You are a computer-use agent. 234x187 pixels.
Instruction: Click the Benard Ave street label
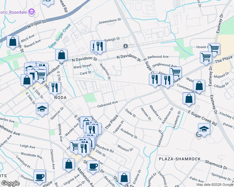[33, 44]
